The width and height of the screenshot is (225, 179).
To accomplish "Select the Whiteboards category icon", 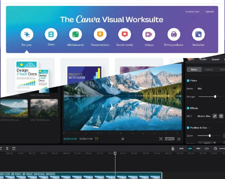I will (x=75, y=34).
